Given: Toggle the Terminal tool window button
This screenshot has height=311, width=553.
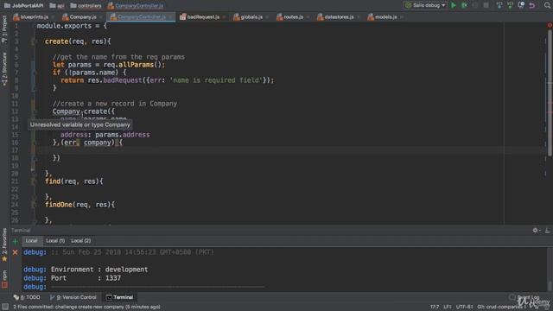Looking at the screenshot, I should point(119,297).
